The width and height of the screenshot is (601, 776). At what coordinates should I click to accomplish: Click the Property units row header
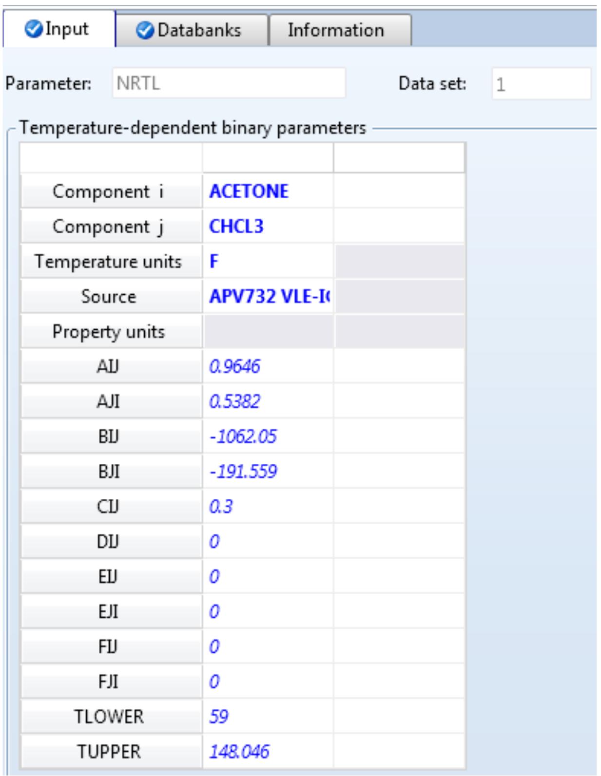pyautogui.click(x=111, y=332)
